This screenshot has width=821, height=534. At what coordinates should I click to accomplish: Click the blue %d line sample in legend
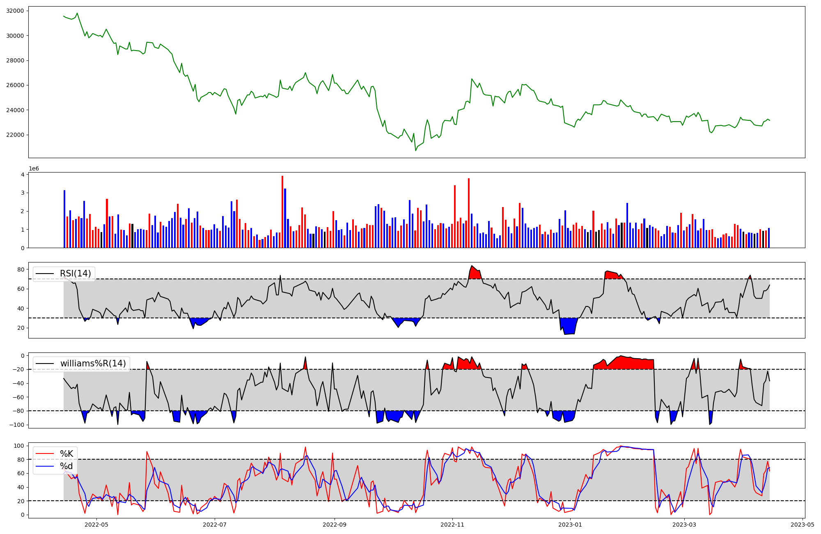pos(45,466)
